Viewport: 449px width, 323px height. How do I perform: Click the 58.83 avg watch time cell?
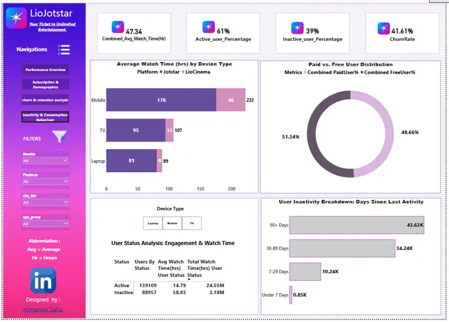point(180,293)
